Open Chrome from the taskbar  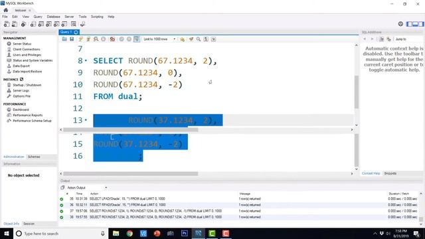pos(129,233)
